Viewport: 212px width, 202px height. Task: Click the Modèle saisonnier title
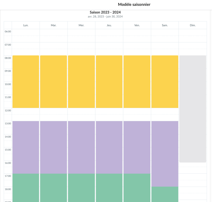click(134, 5)
